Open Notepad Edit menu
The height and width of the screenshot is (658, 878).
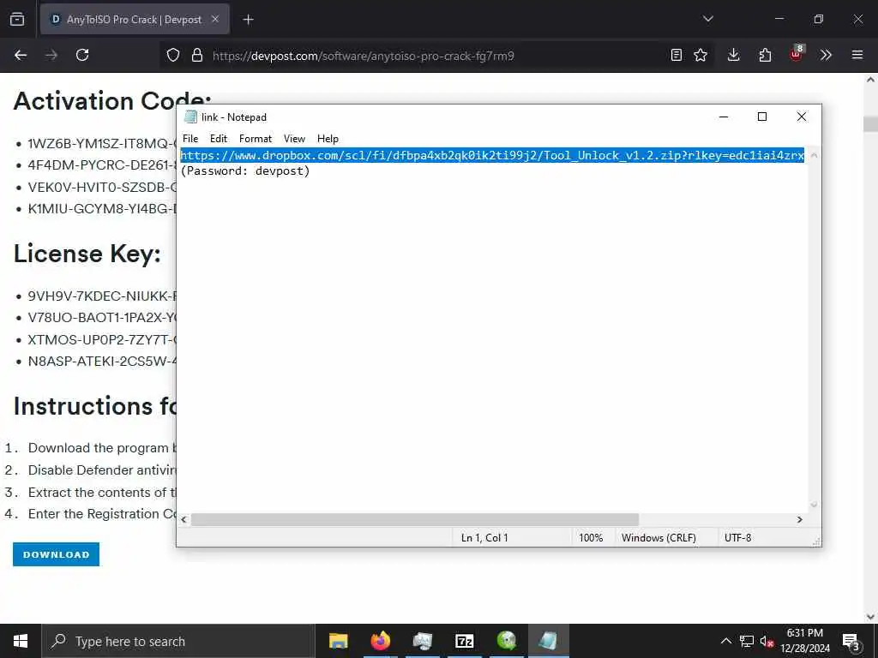click(x=219, y=139)
